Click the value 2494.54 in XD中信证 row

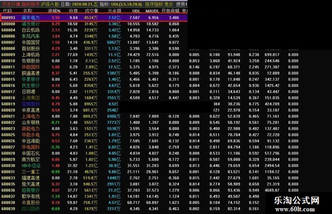(272, 166)
